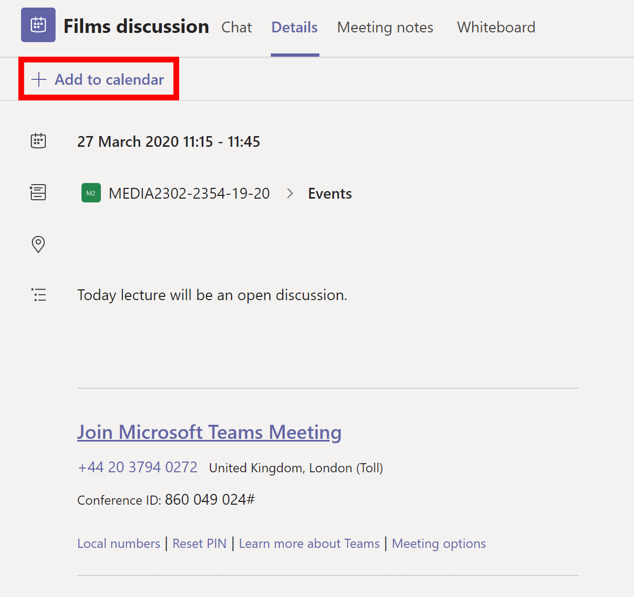Click the +44 20 3794 0272 phone number
634x597 pixels.
coord(138,467)
